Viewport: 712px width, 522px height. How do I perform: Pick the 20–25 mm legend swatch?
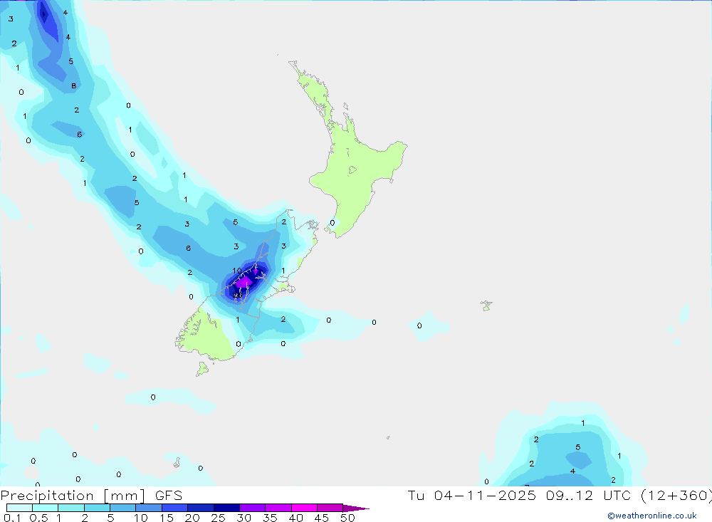(x=200, y=508)
